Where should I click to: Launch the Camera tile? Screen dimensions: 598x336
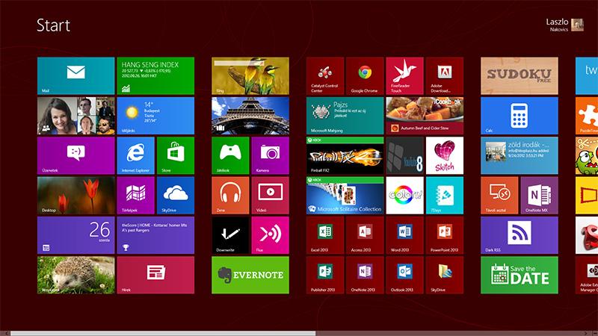(x=271, y=155)
